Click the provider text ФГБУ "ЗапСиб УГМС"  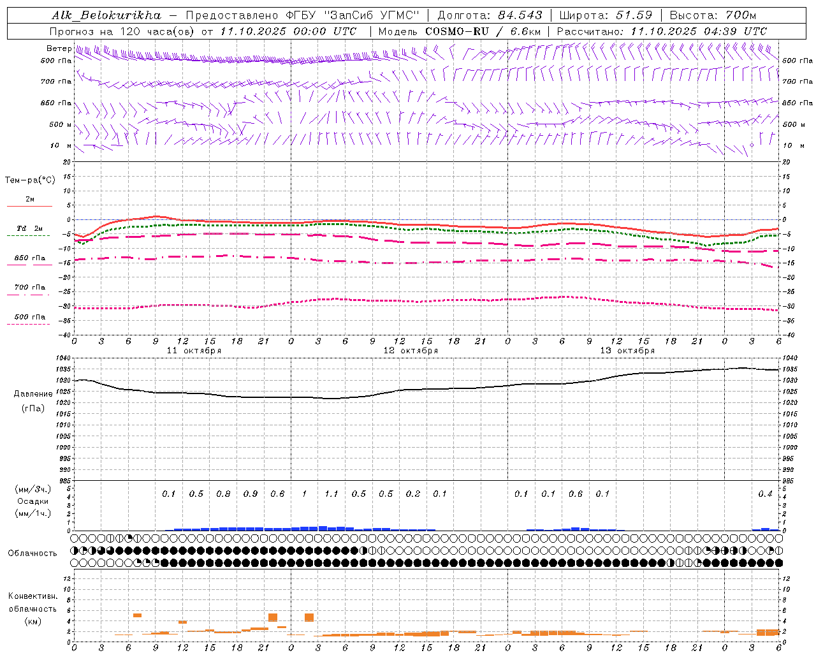pyautogui.click(x=353, y=15)
